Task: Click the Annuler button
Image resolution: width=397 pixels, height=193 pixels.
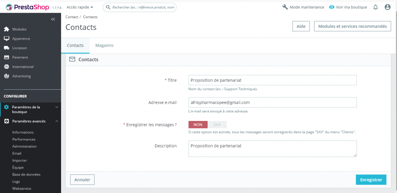Action: click(82, 180)
